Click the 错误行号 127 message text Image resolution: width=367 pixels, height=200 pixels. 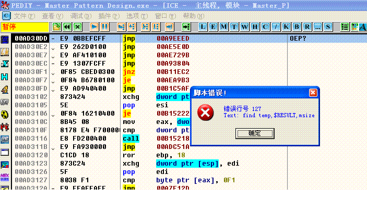(x=242, y=109)
